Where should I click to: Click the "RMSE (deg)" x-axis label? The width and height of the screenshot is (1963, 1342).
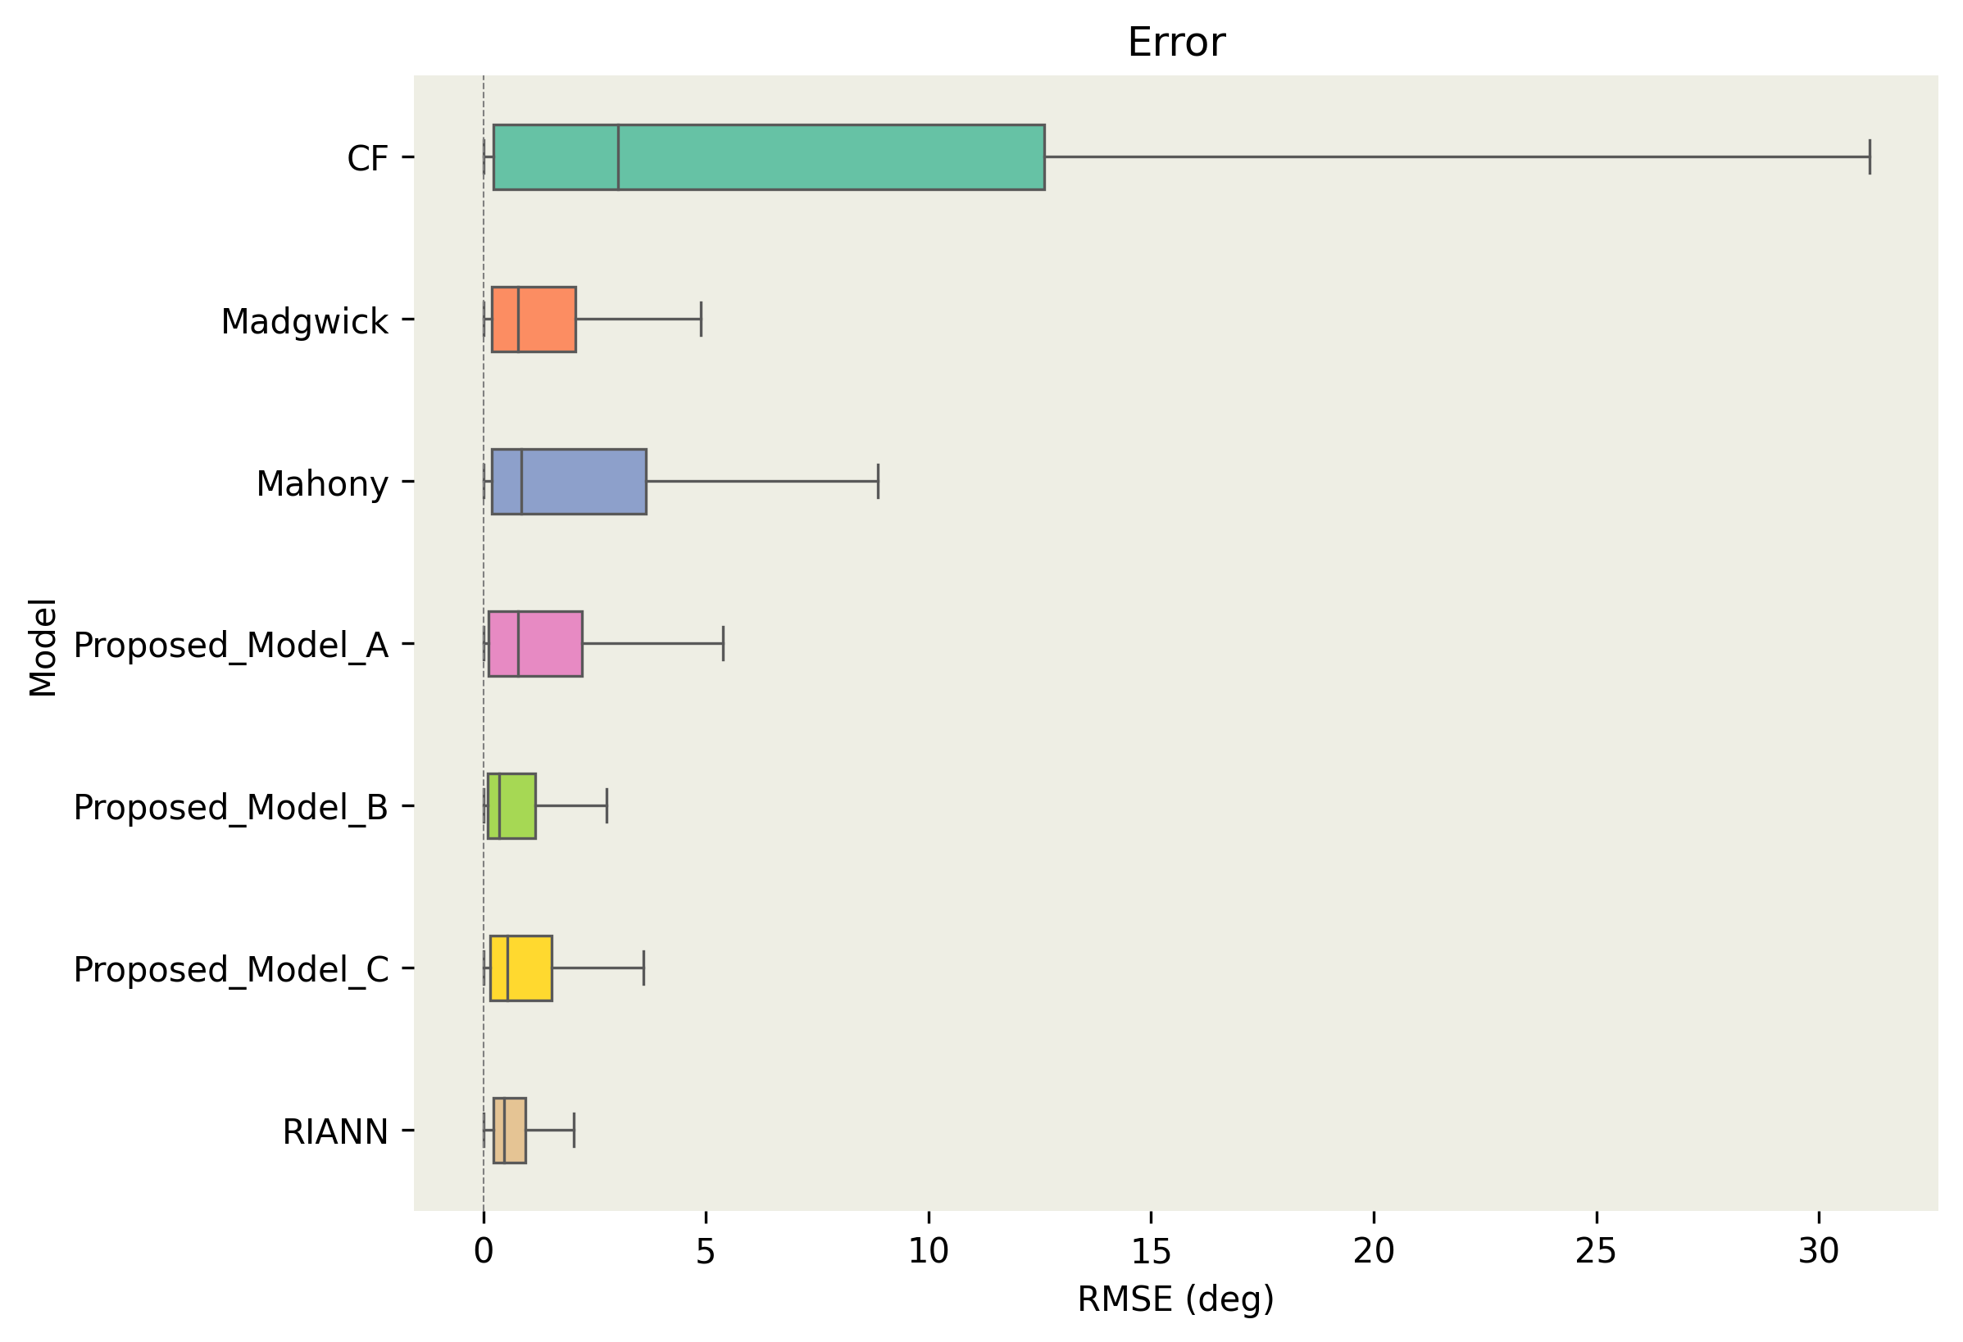coord(1176,1299)
